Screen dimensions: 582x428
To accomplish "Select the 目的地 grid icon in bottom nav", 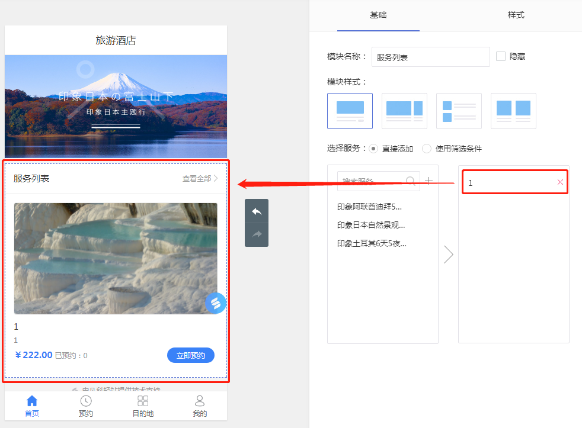I will [142, 401].
